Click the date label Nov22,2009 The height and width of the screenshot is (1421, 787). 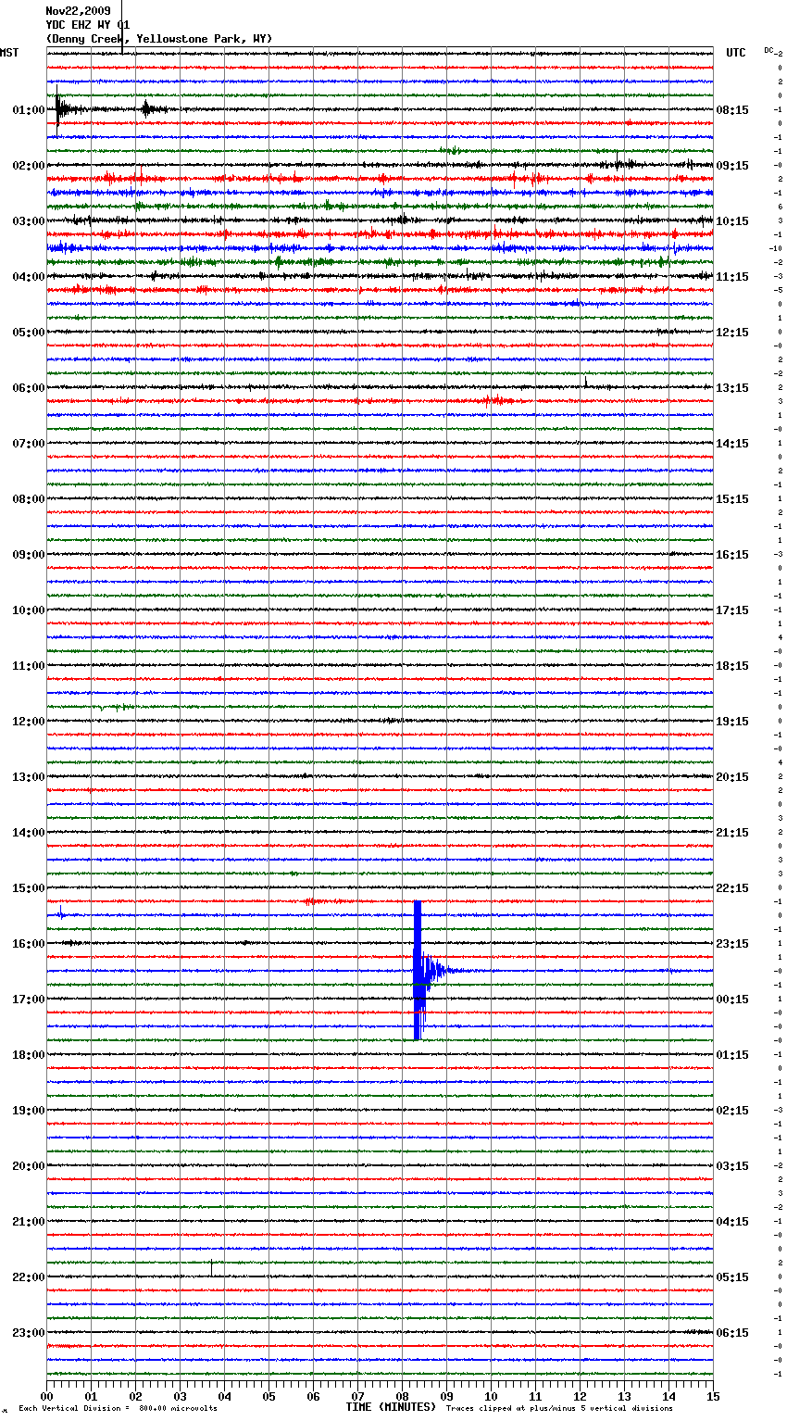tap(78, 11)
